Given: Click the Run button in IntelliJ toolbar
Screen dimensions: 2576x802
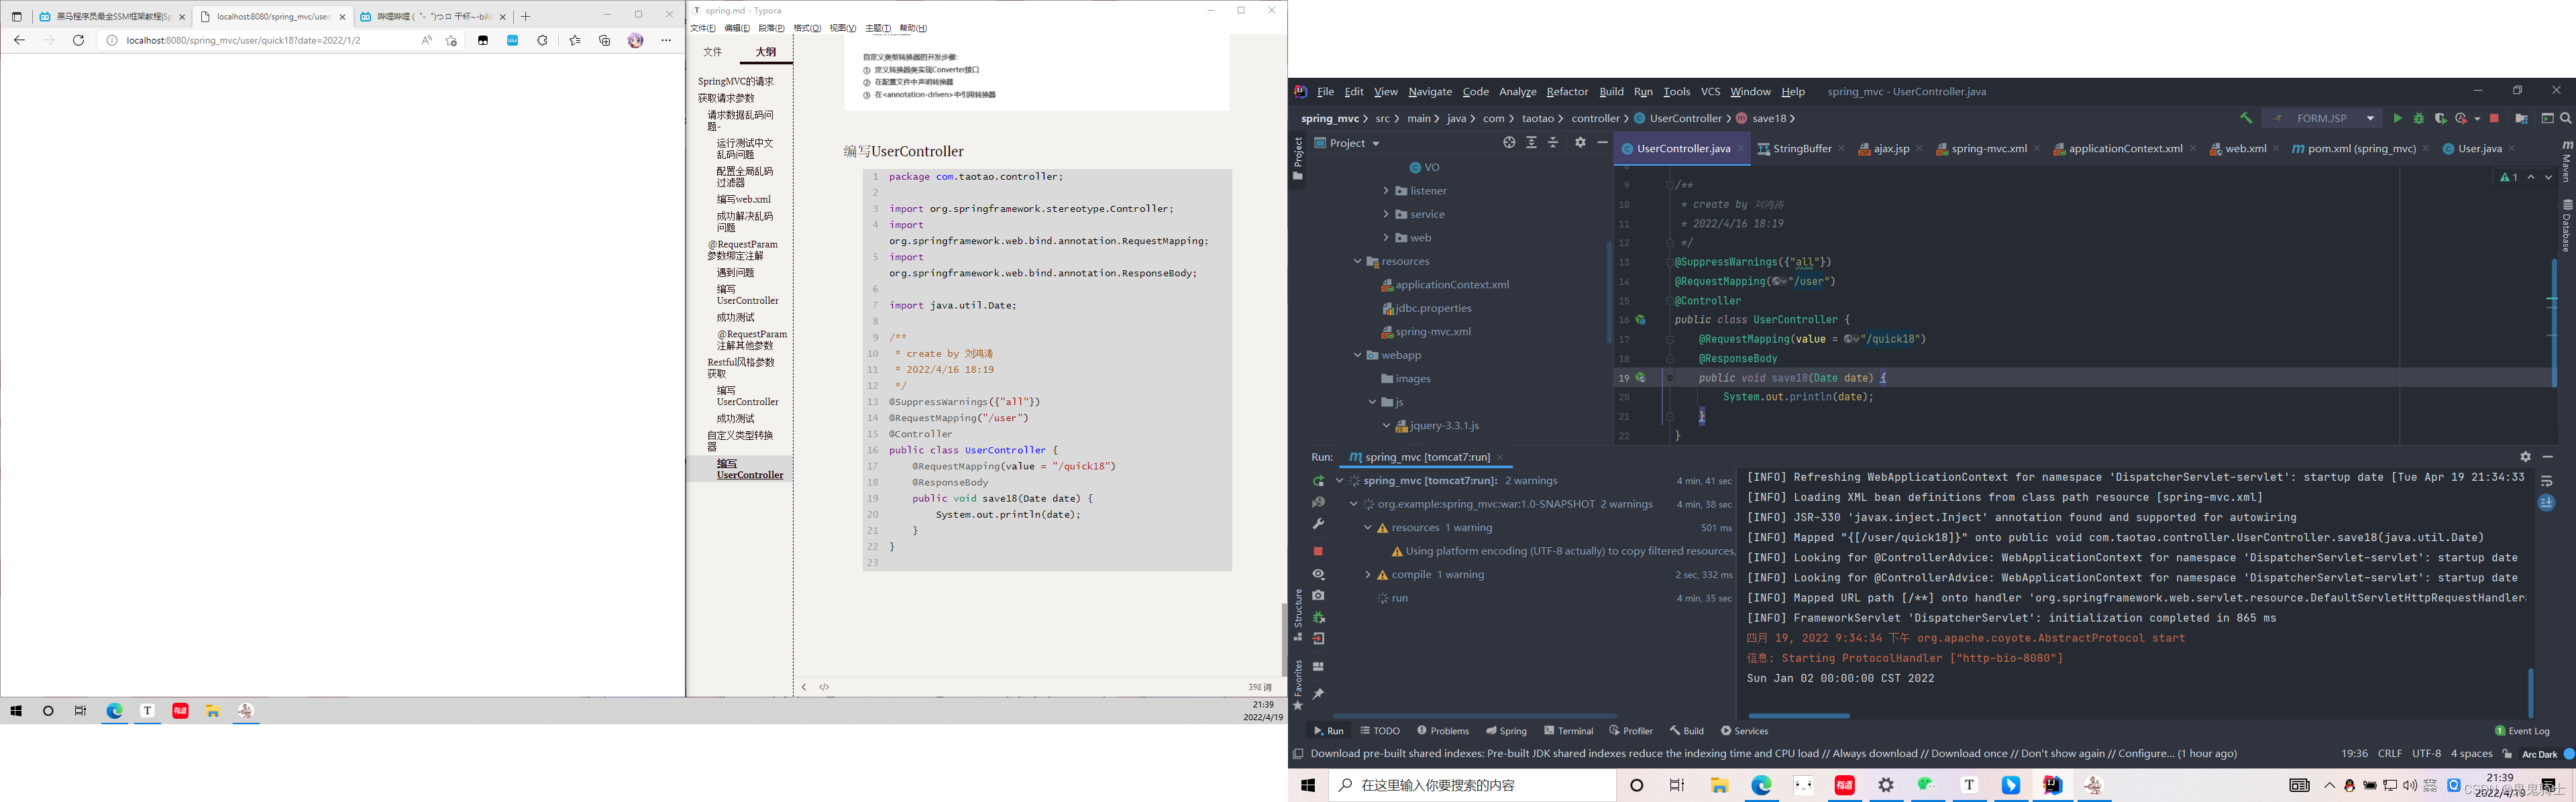Looking at the screenshot, I should pos(2397,118).
